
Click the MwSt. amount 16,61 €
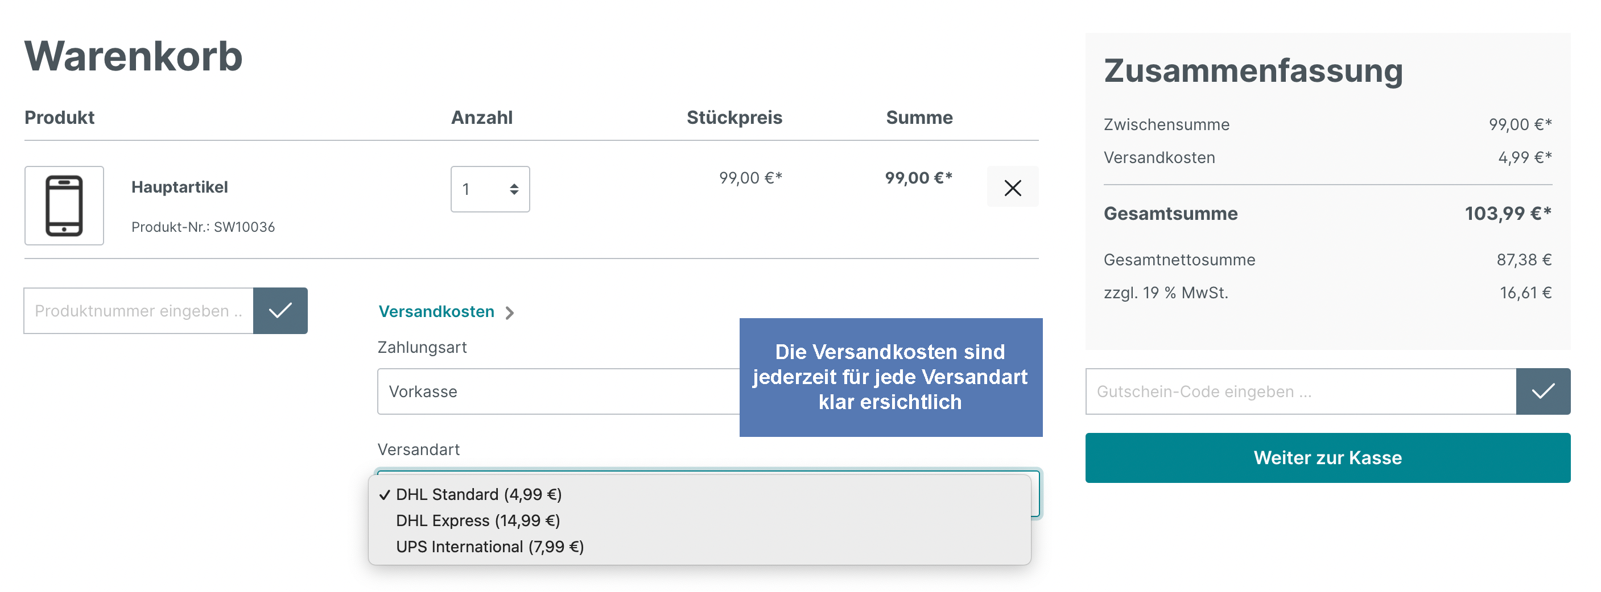(1526, 292)
